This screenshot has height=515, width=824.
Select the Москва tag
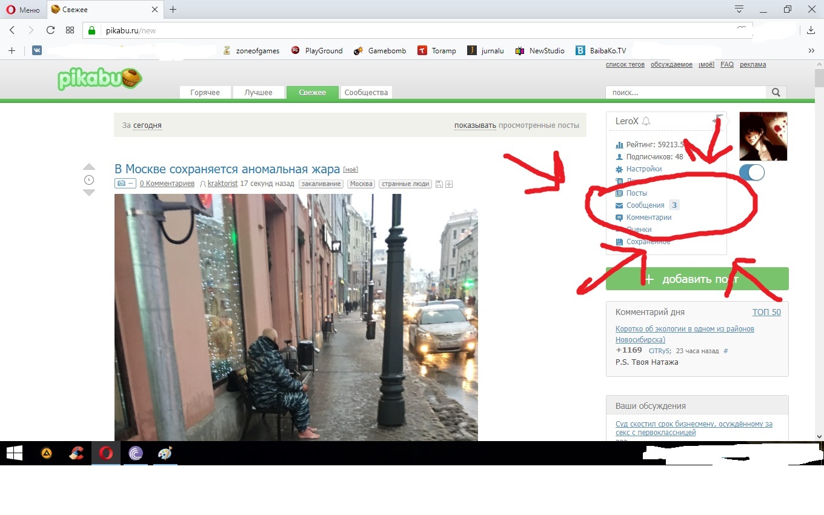pyautogui.click(x=361, y=184)
